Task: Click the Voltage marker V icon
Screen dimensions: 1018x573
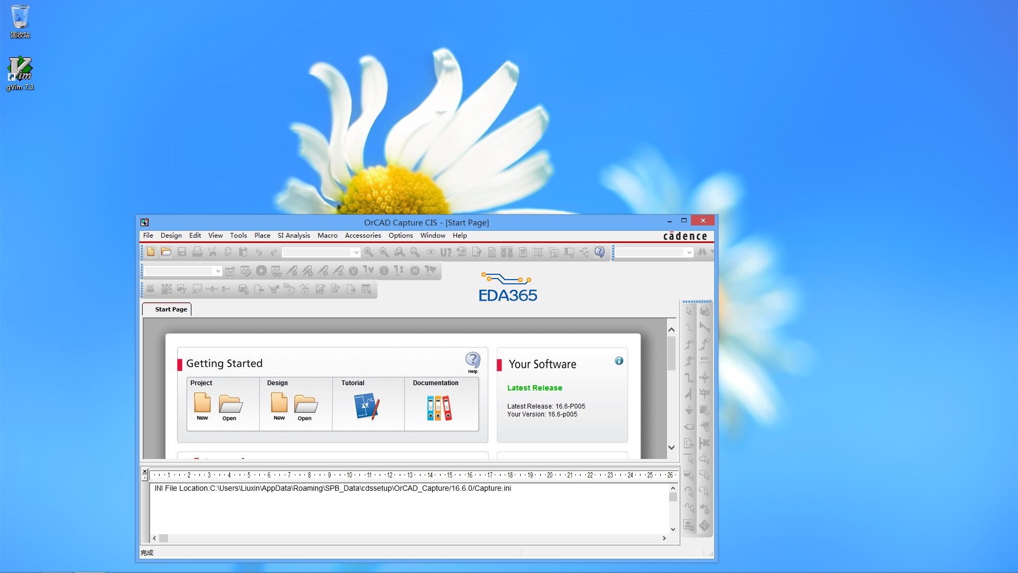Action: point(353,271)
